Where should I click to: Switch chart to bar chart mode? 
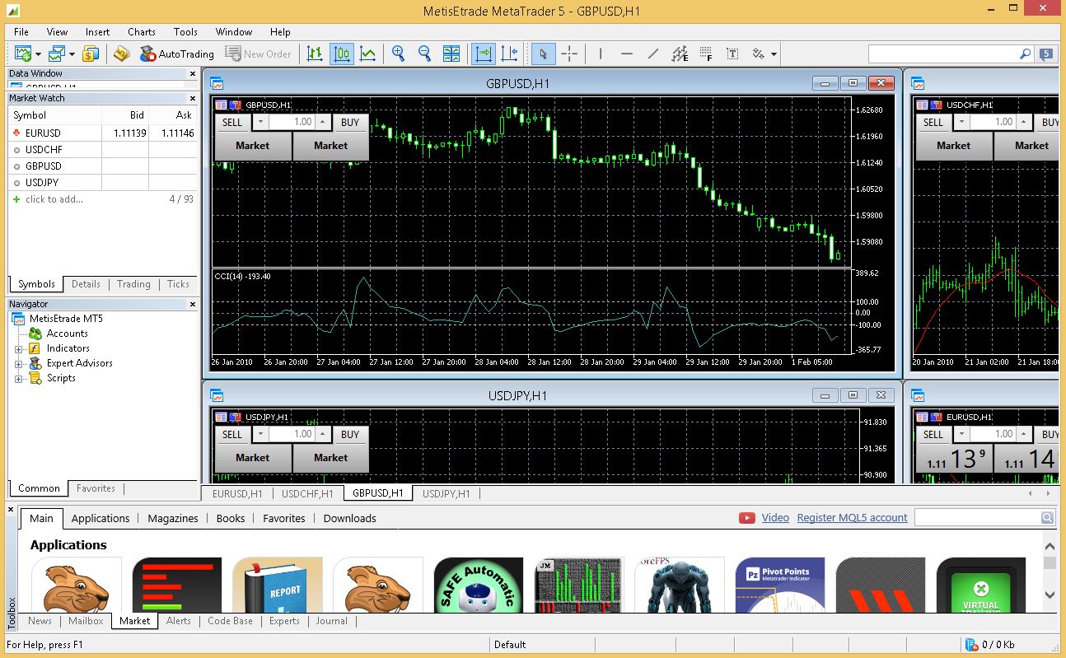tap(315, 54)
